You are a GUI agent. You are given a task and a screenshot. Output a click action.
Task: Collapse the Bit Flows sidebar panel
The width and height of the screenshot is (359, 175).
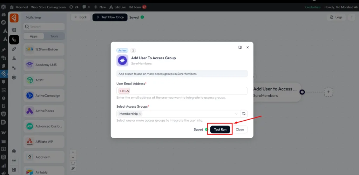click(x=14, y=170)
